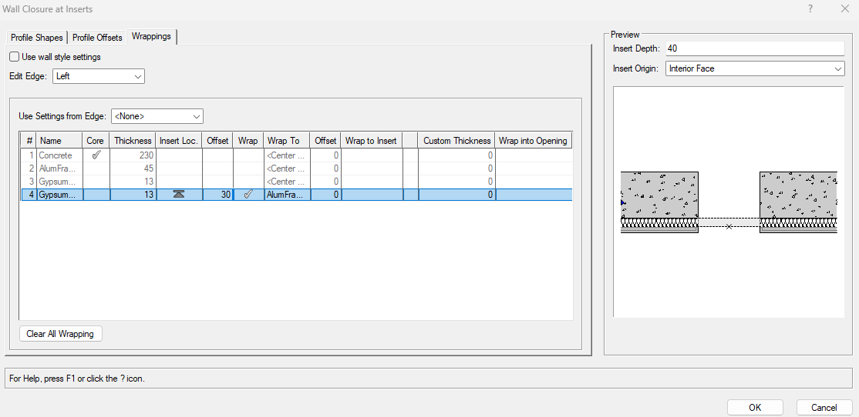Screen dimensions: 859x417
Task: Click the X marker in wall preview
Action: pyautogui.click(x=729, y=226)
